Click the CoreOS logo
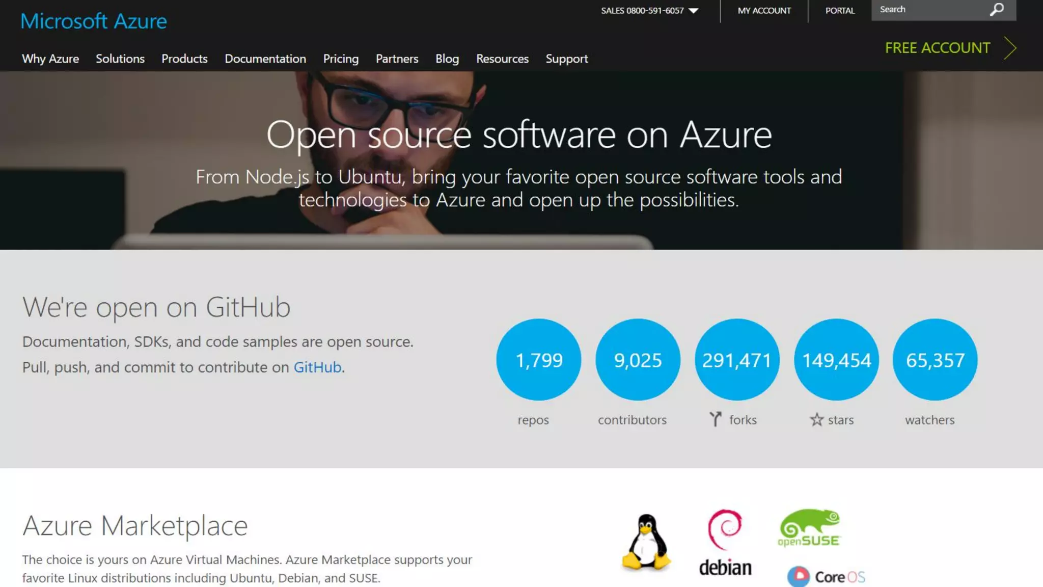Image resolution: width=1043 pixels, height=587 pixels. [x=826, y=576]
